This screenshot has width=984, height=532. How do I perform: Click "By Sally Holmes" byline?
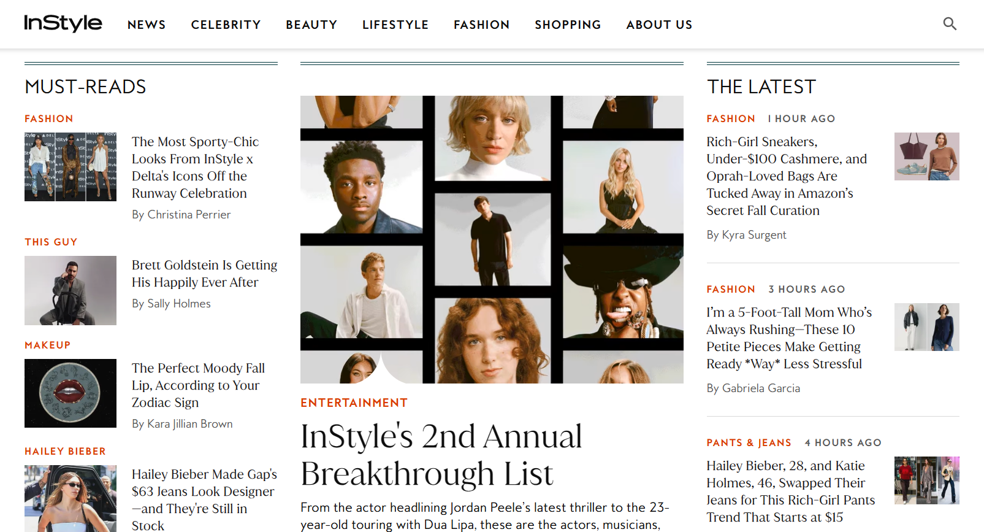pyautogui.click(x=171, y=304)
